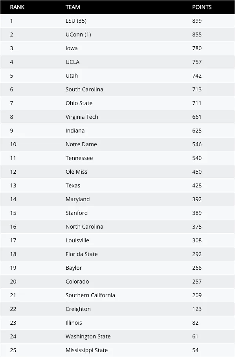This screenshot has height=358, width=235.
Task: Click the TEAM column header
Action: (x=73, y=7)
